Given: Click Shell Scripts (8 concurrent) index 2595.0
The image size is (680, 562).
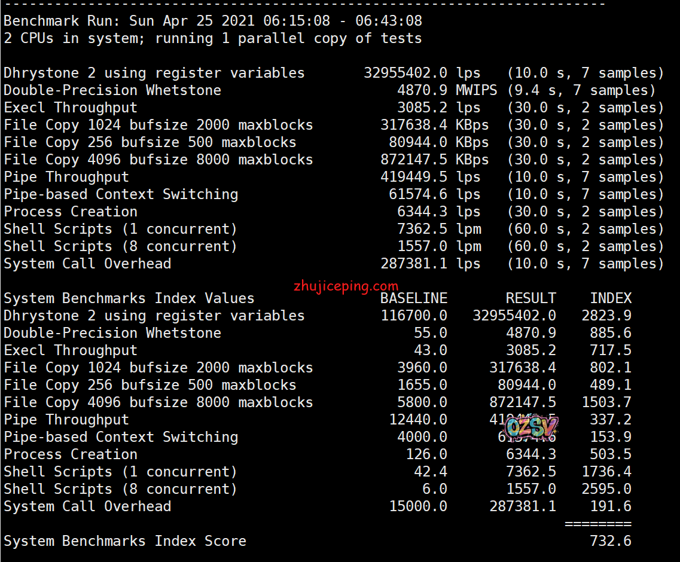Looking at the screenshot, I should click(606, 489).
